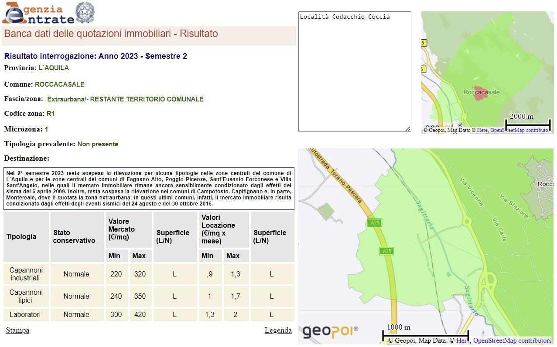Click the green park square on large map
The height and width of the screenshot is (347, 557).
click(x=325, y=212)
